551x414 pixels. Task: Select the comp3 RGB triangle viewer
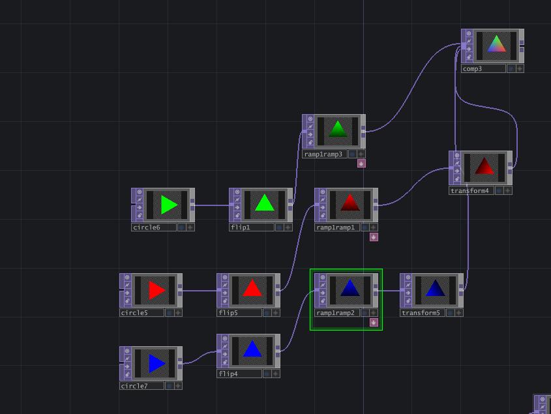point(496,46)
